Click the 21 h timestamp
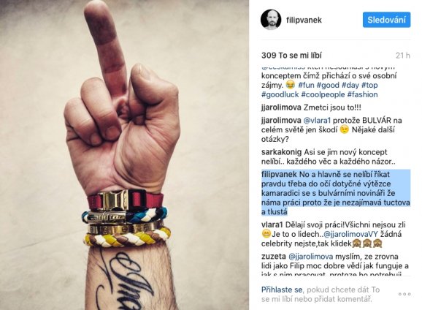422x310 pixels. (403, 56)
